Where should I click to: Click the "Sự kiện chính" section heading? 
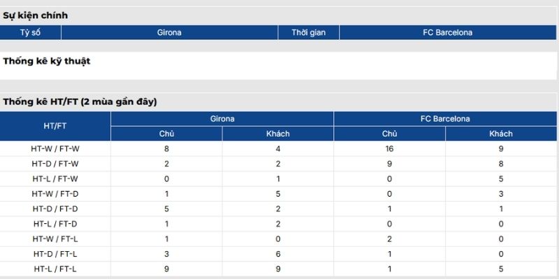[x=36, y=15]
